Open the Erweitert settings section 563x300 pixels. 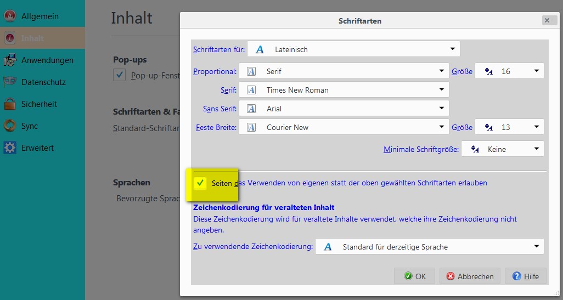point(42,148)
